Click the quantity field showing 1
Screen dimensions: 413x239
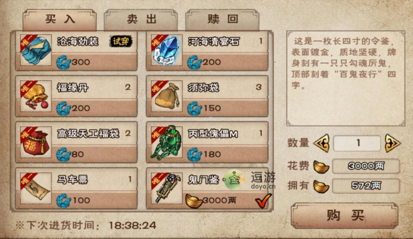point(357,143)
